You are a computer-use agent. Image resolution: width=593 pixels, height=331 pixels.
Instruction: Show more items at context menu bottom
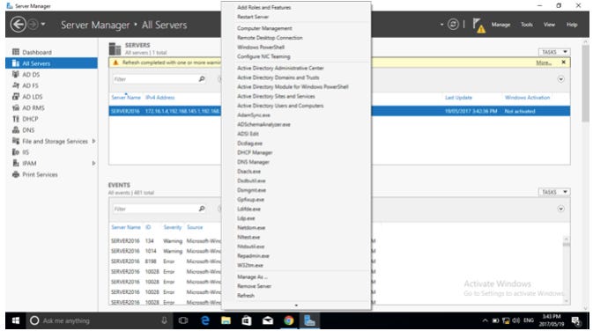(296, 305)
